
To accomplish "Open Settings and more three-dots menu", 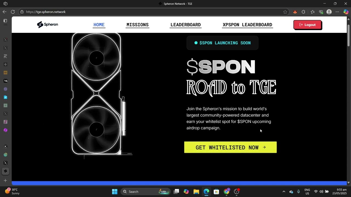I will [x=337, y=12].
